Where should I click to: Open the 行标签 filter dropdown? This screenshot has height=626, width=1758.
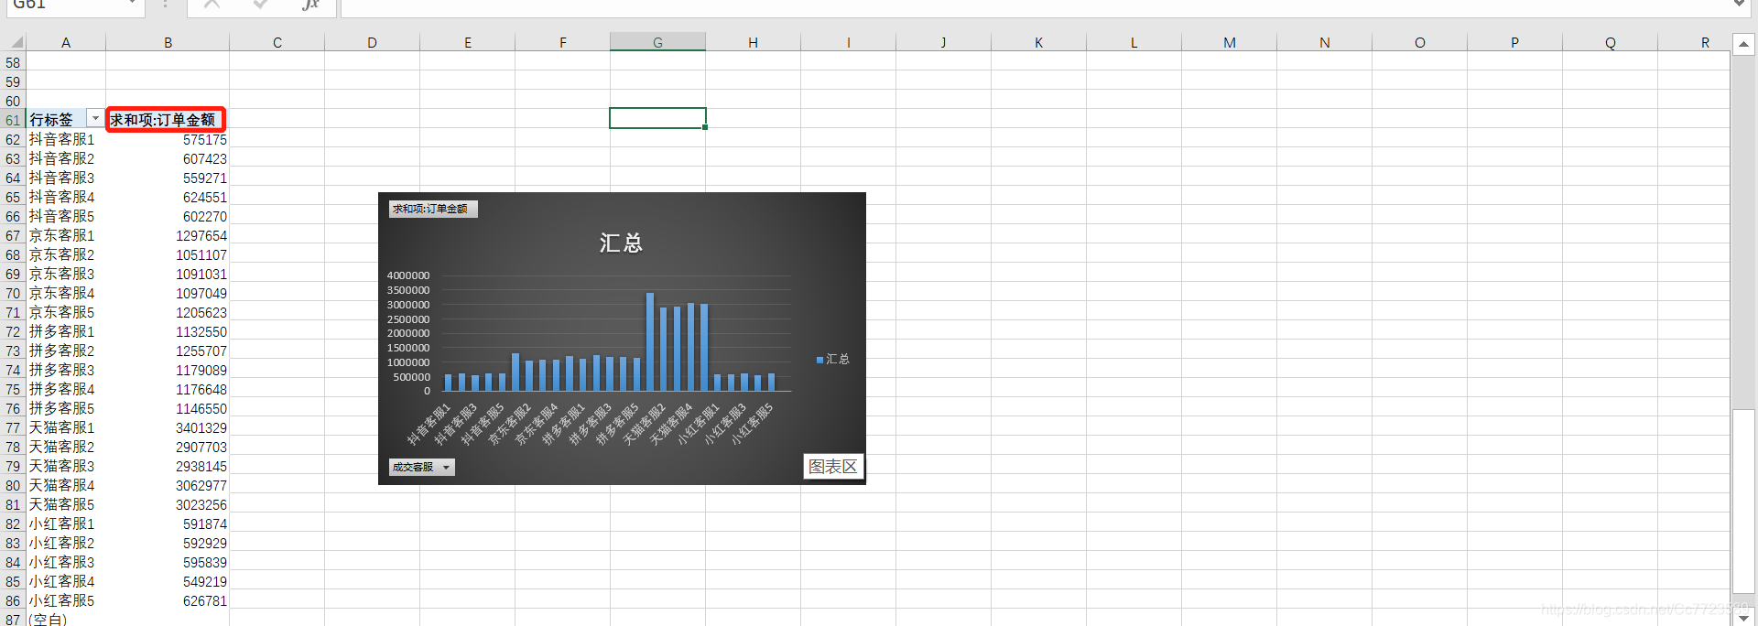(95, 119)
